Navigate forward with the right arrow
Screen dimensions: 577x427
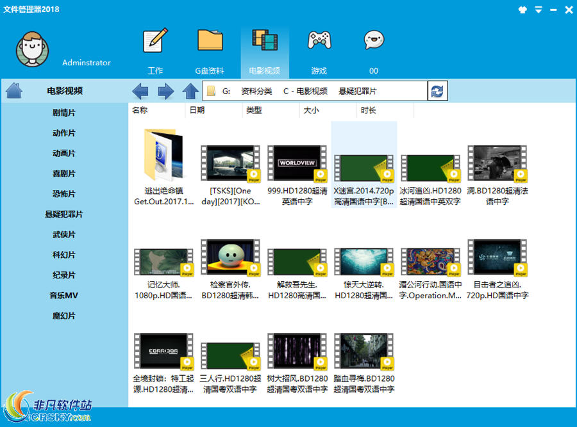click(x=165, y=91)
